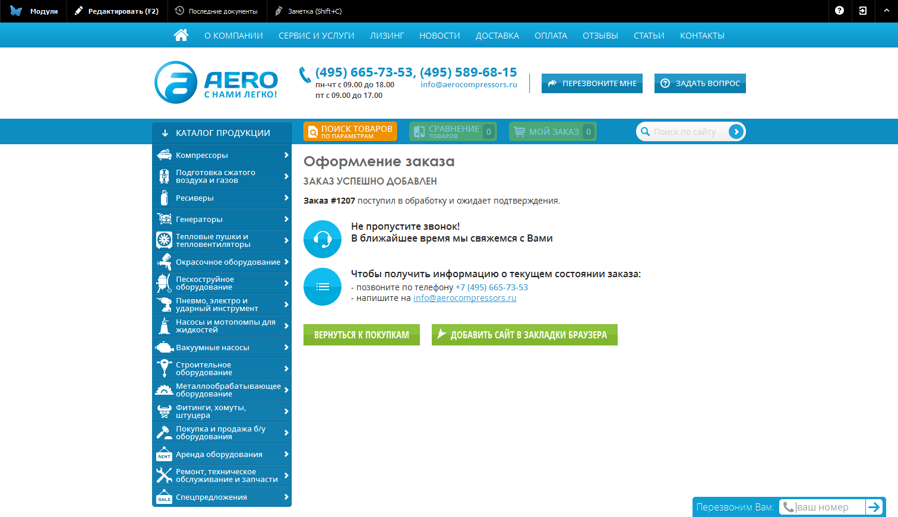Open the Покупка и продажа б/у оборудования category

click(222, 433)
